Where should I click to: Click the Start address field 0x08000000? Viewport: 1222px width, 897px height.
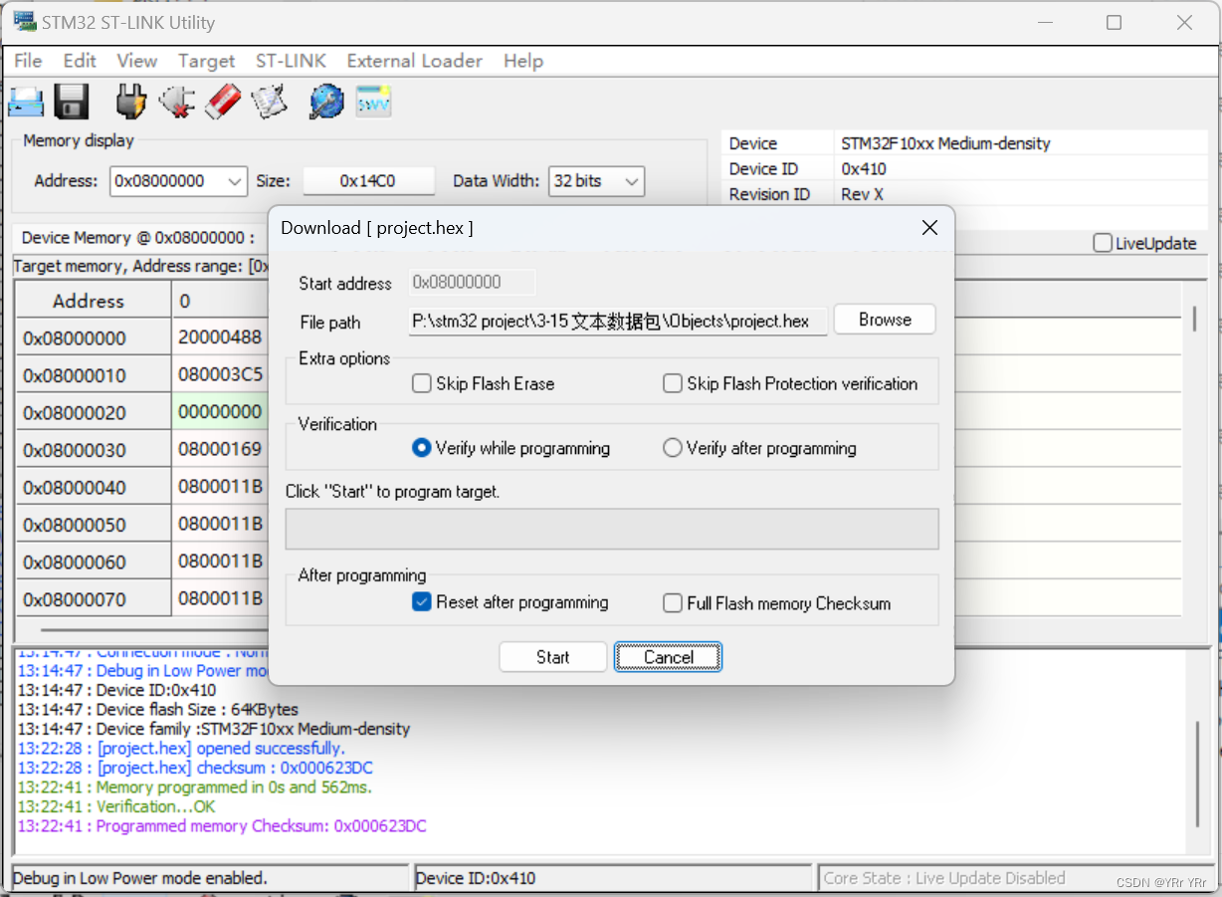click(x=473, y=283)
